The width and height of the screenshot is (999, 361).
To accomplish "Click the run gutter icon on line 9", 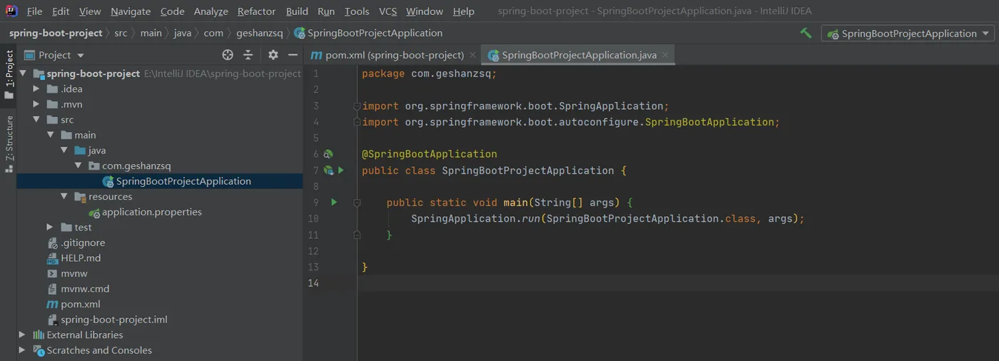I will pos(334,203).
